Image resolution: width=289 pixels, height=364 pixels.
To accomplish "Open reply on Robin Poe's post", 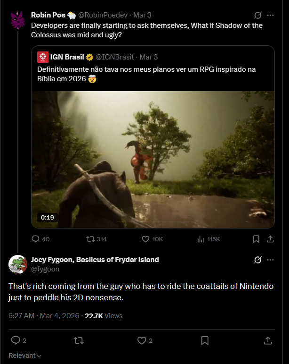I will 36,239.
